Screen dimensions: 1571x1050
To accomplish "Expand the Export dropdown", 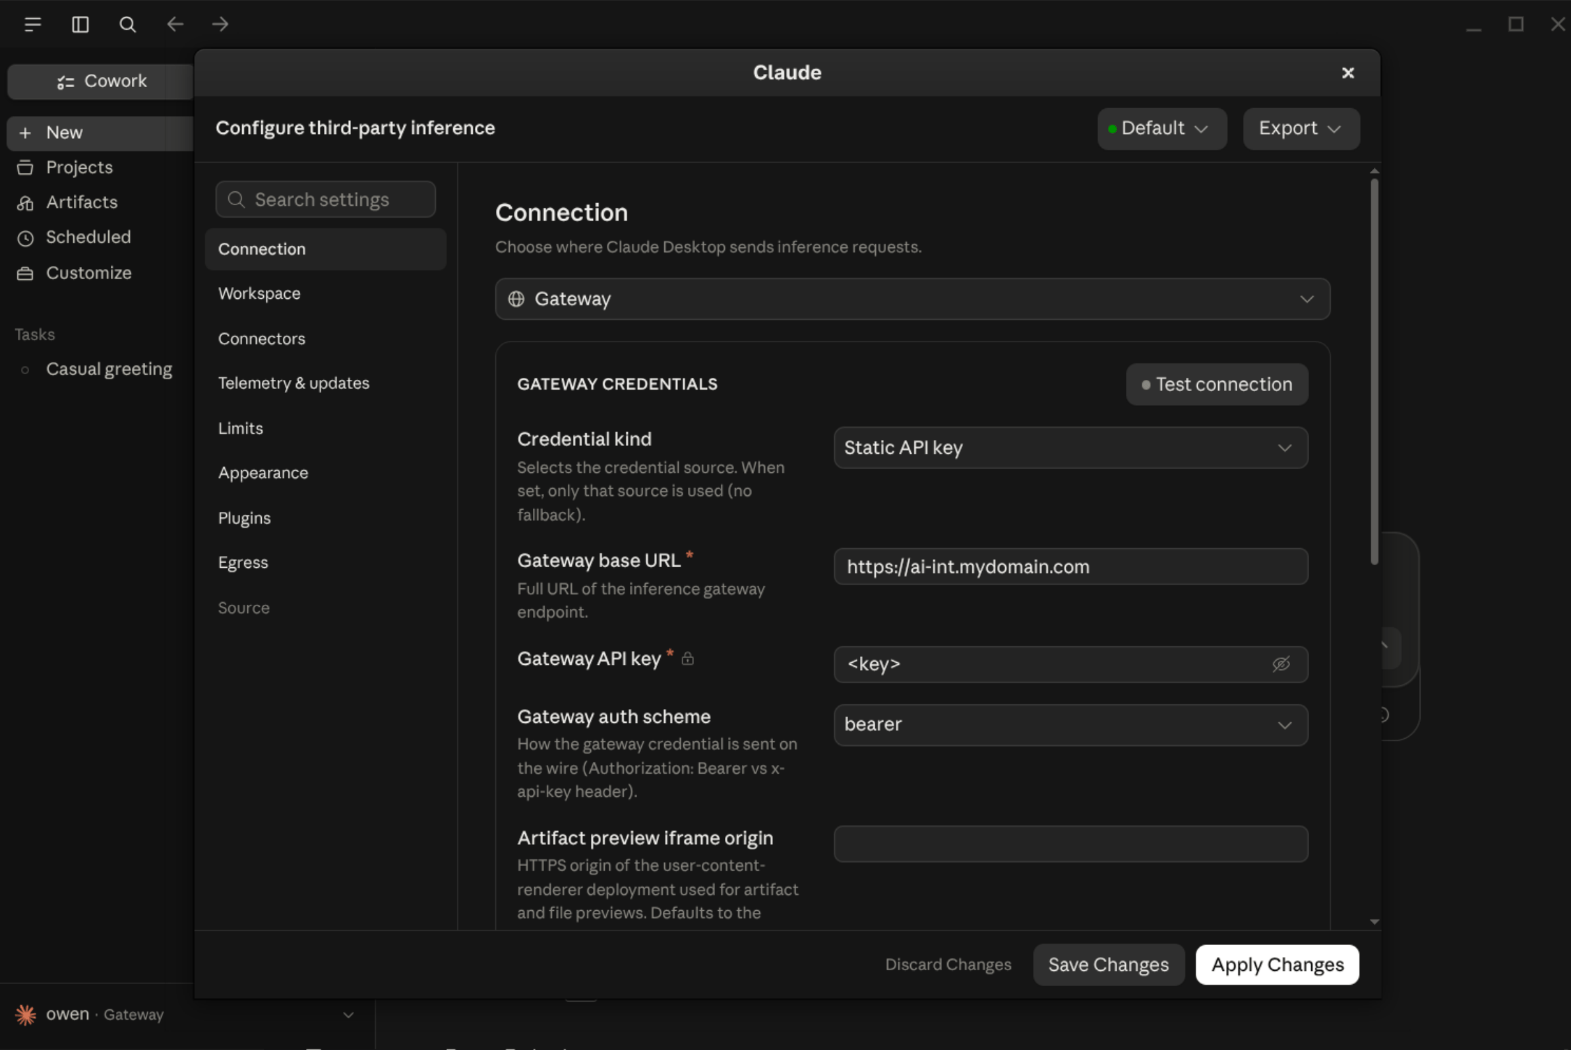I will pos(1301,129).
